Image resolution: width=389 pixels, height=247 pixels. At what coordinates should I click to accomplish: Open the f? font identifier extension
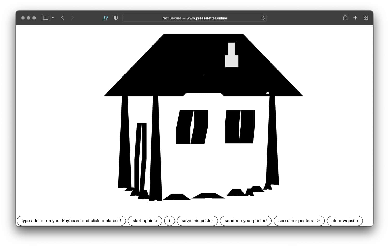pos(105,18)
